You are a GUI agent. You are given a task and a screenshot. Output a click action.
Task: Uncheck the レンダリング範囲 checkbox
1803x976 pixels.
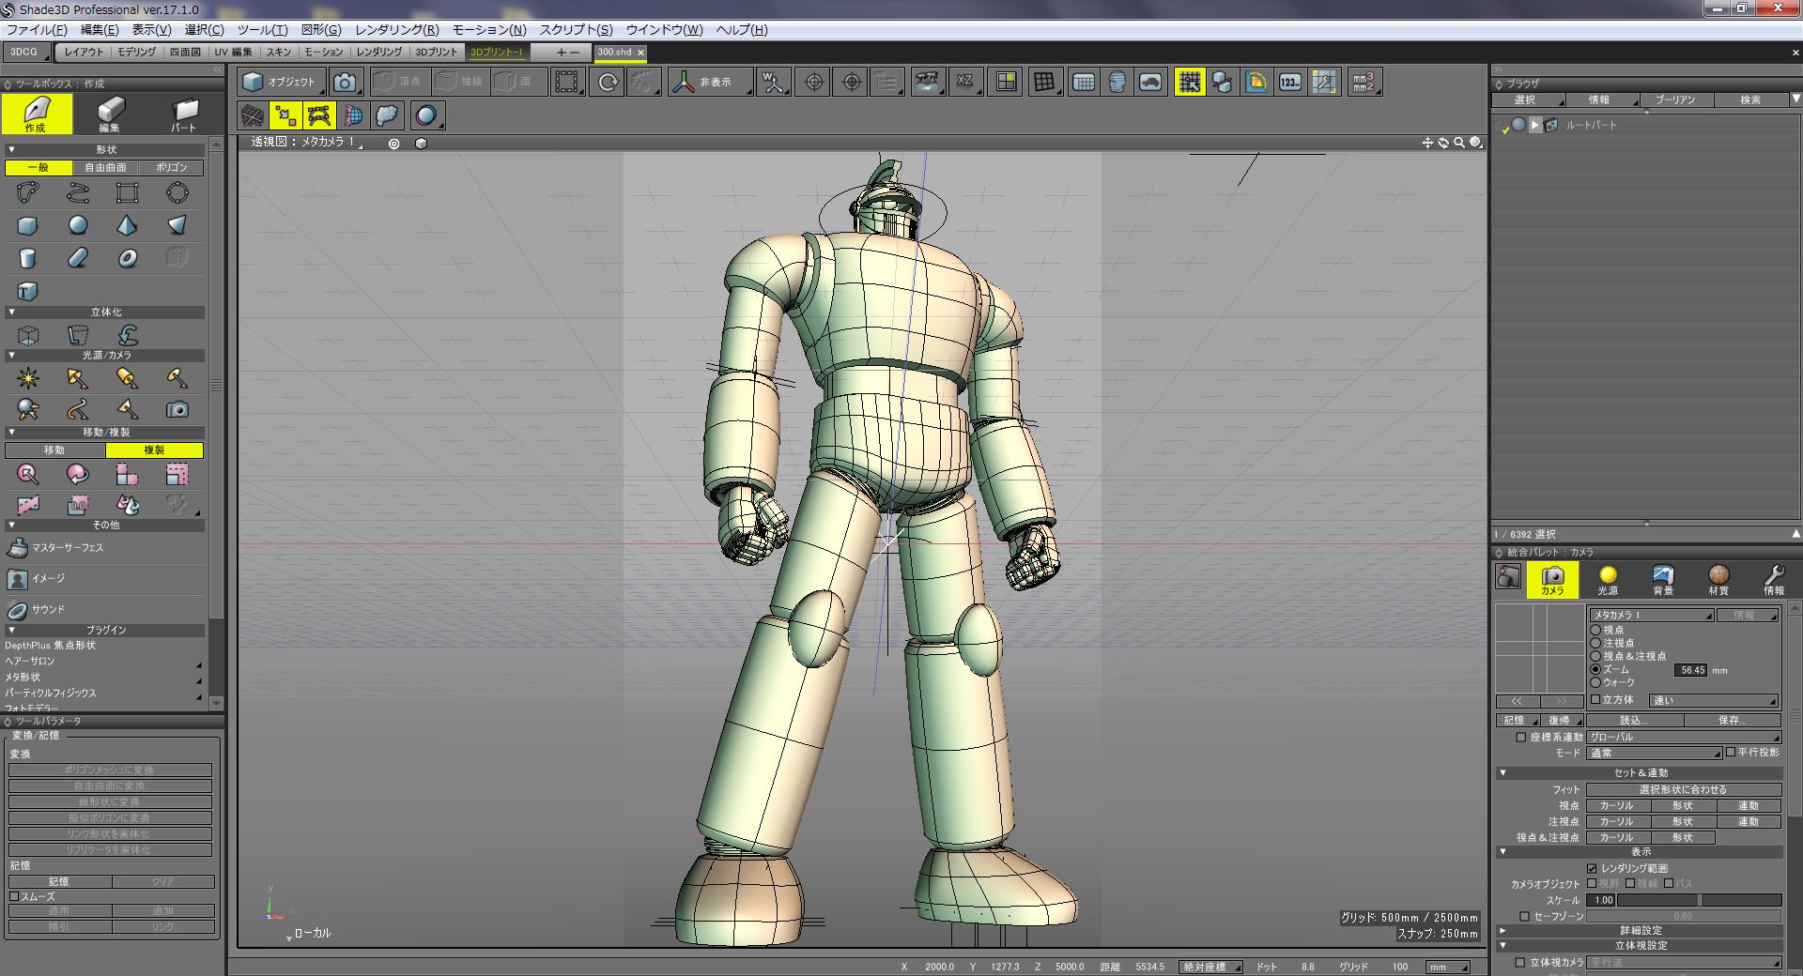1592,868
